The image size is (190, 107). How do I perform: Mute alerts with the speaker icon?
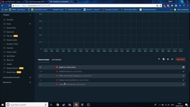click(x=172, y=59)
